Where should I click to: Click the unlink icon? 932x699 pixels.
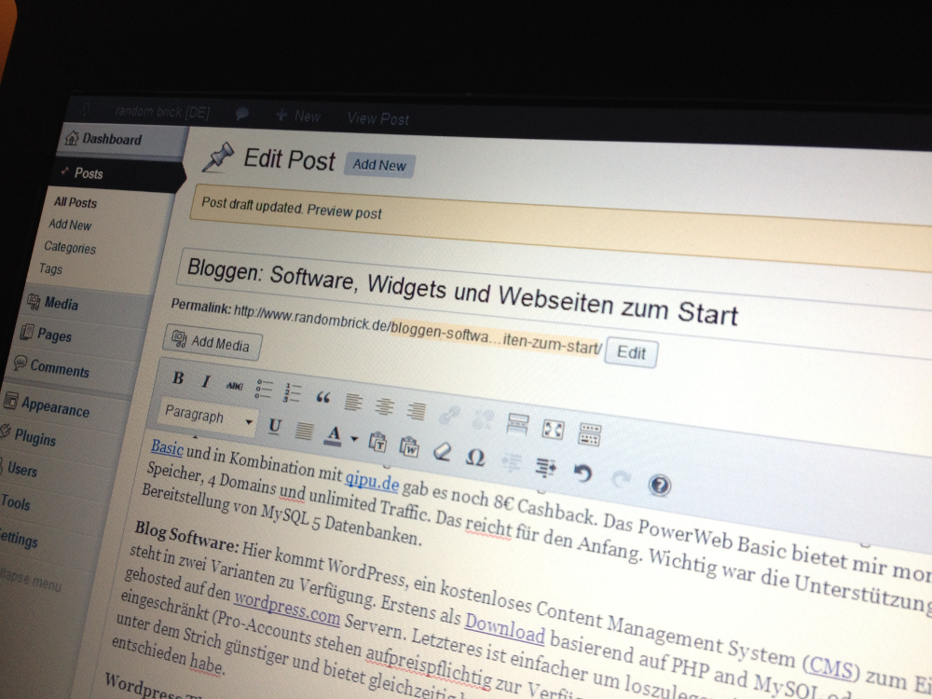click(x=483, y=419)
